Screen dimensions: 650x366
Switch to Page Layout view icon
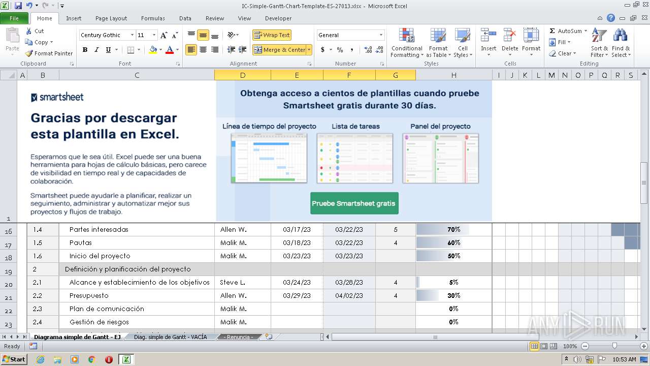point(544,346)
